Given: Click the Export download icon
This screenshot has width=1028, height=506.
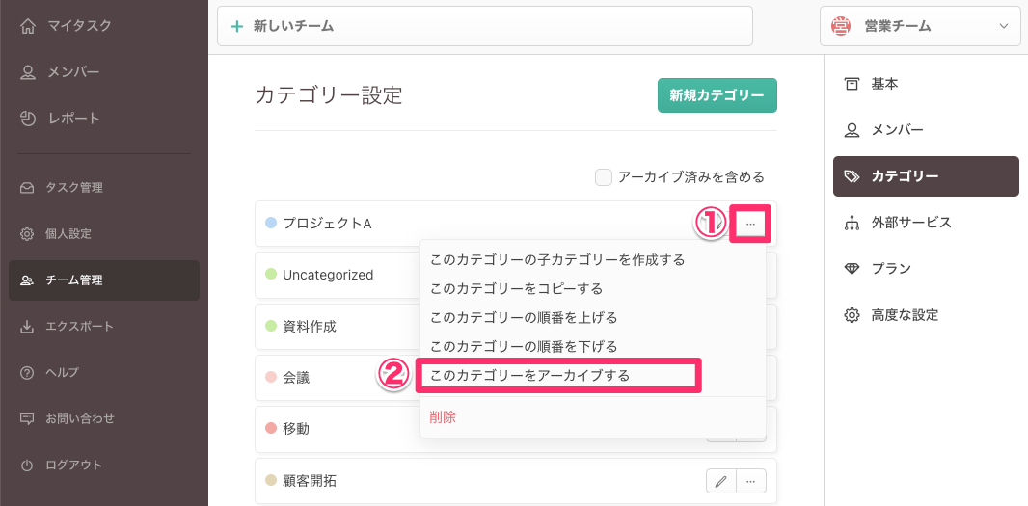Looking at the screenshot, I should coord(27,327).
